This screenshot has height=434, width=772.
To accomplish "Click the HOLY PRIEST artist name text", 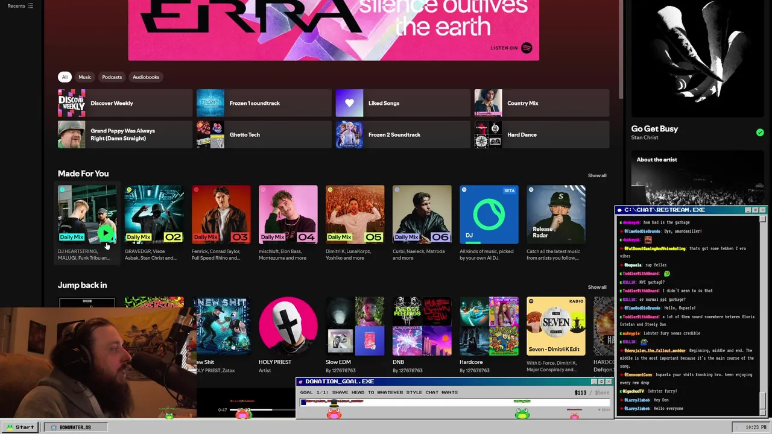I will (275, 362).
